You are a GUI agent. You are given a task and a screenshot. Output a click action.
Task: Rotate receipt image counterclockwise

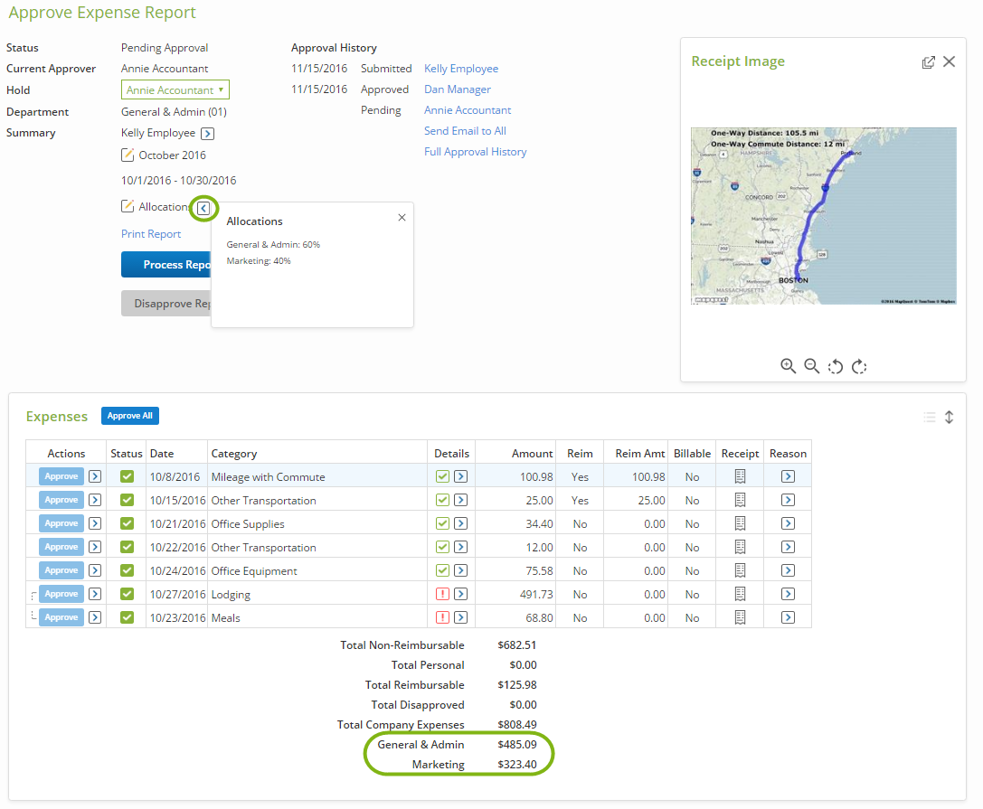(x=835, y=367)
